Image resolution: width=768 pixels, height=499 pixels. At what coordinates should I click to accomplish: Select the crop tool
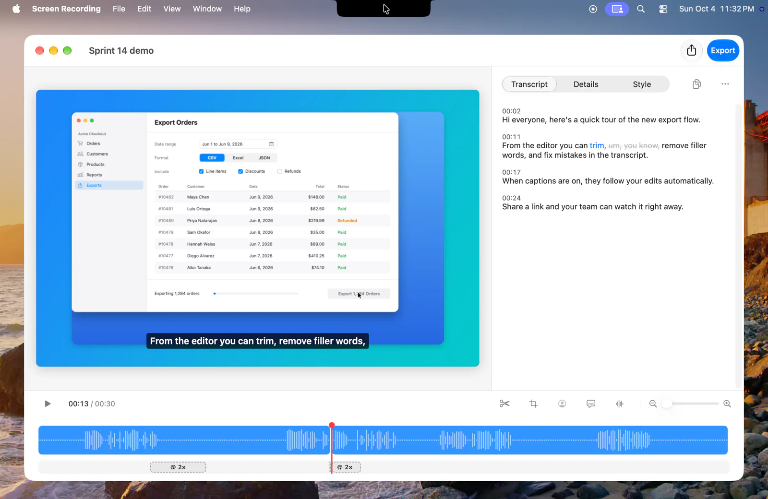click(533, 404)
